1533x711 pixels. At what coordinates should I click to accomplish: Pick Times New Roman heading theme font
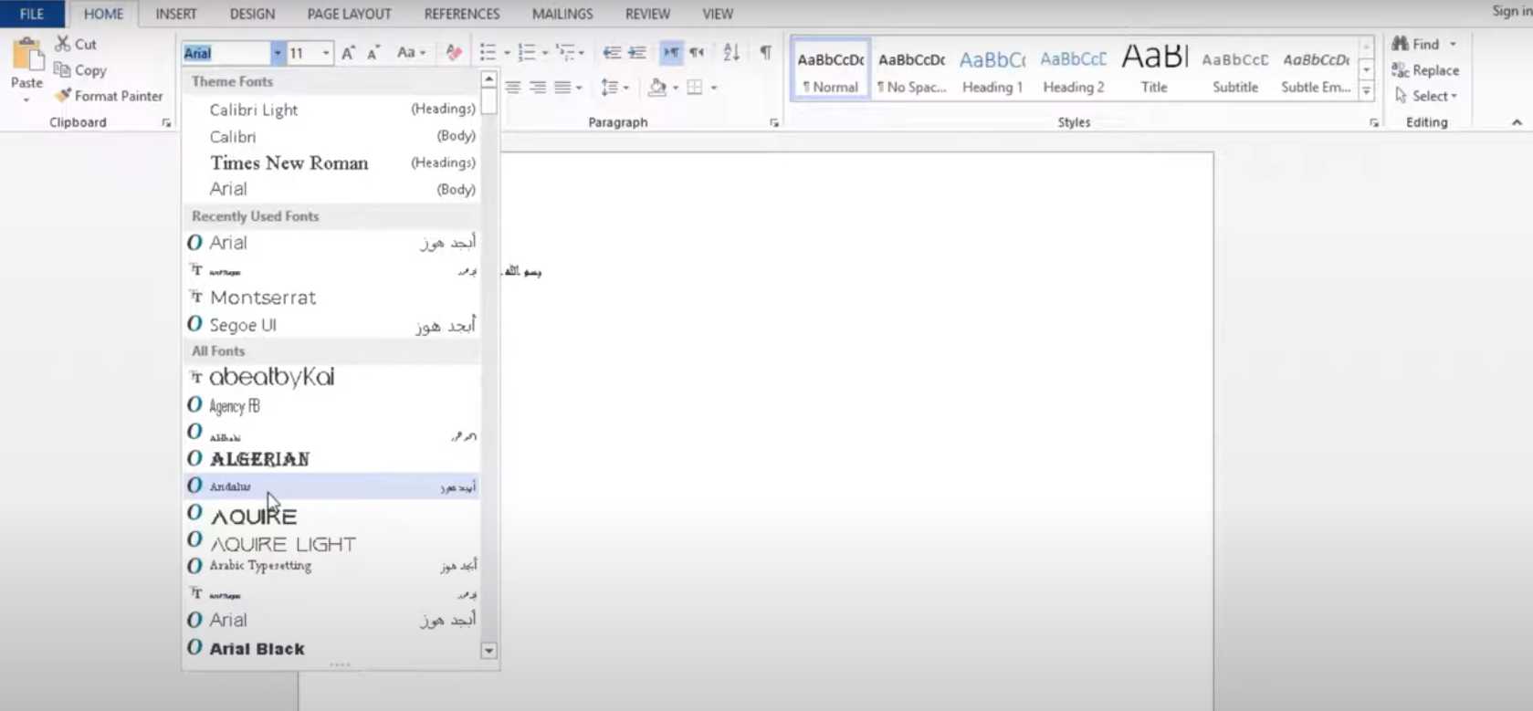(331, 162)
